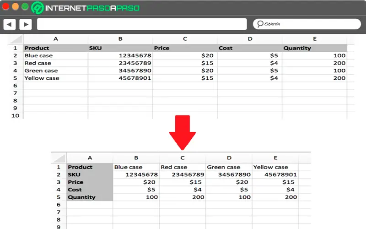This screenshot has width=366, height=229.
Task: Click the back navigation arrow button
Action: click(10, 24)
